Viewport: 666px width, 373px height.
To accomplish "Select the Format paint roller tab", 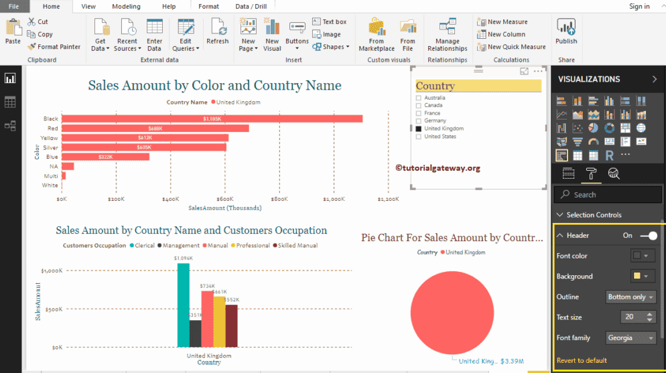I will coord(591,174).
